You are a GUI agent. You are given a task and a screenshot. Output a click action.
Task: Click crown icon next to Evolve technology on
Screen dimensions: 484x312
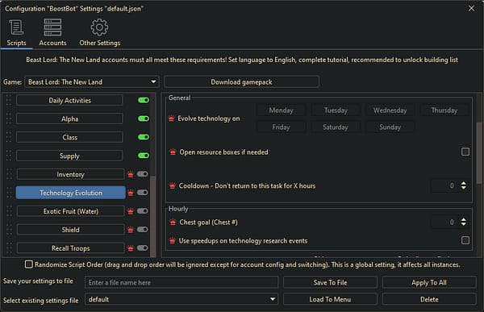[x=171, y=119]
